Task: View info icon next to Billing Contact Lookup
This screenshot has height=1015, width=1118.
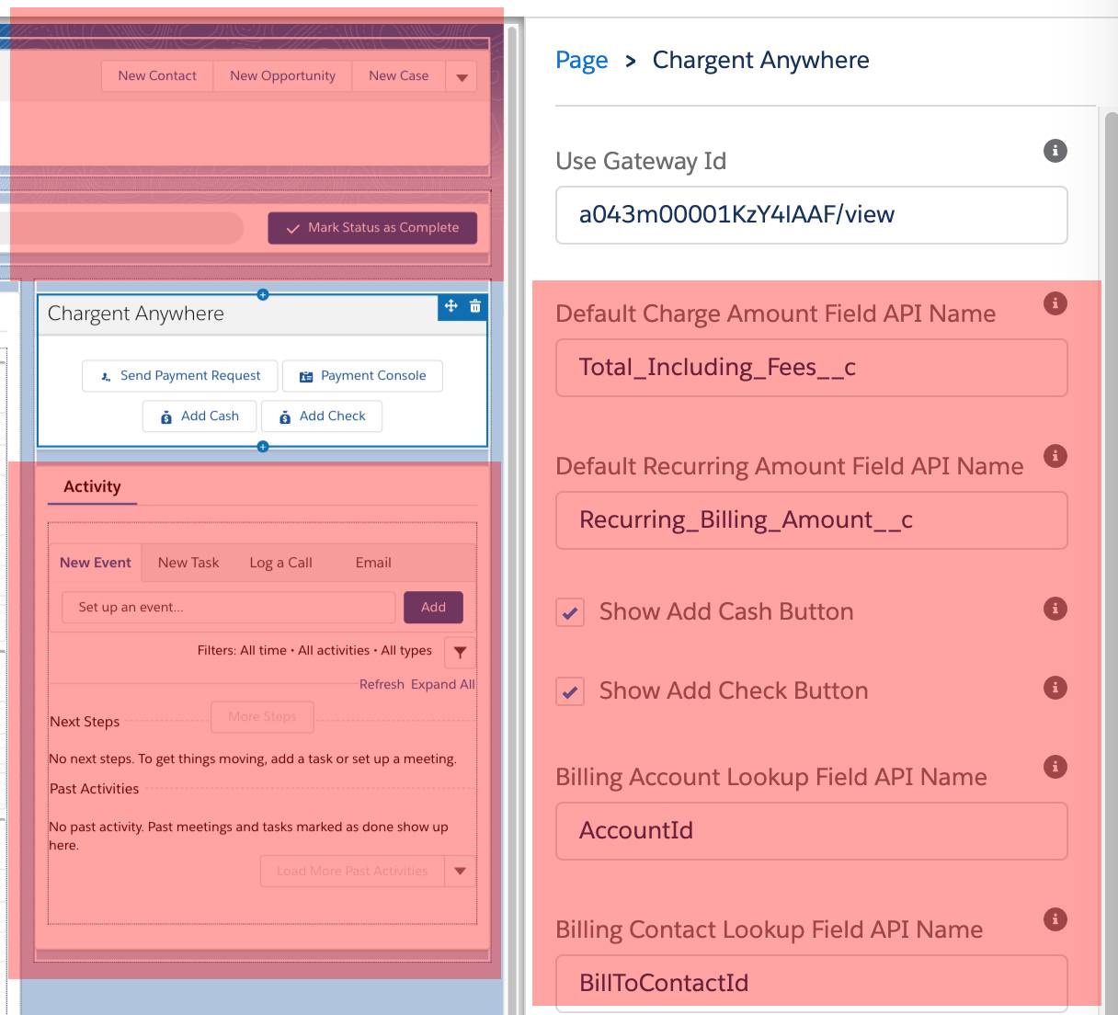Action: (1055, 919)
